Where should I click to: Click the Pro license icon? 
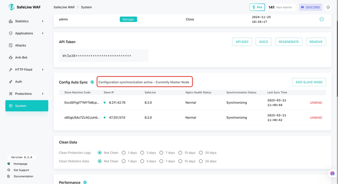coord(254,7)
